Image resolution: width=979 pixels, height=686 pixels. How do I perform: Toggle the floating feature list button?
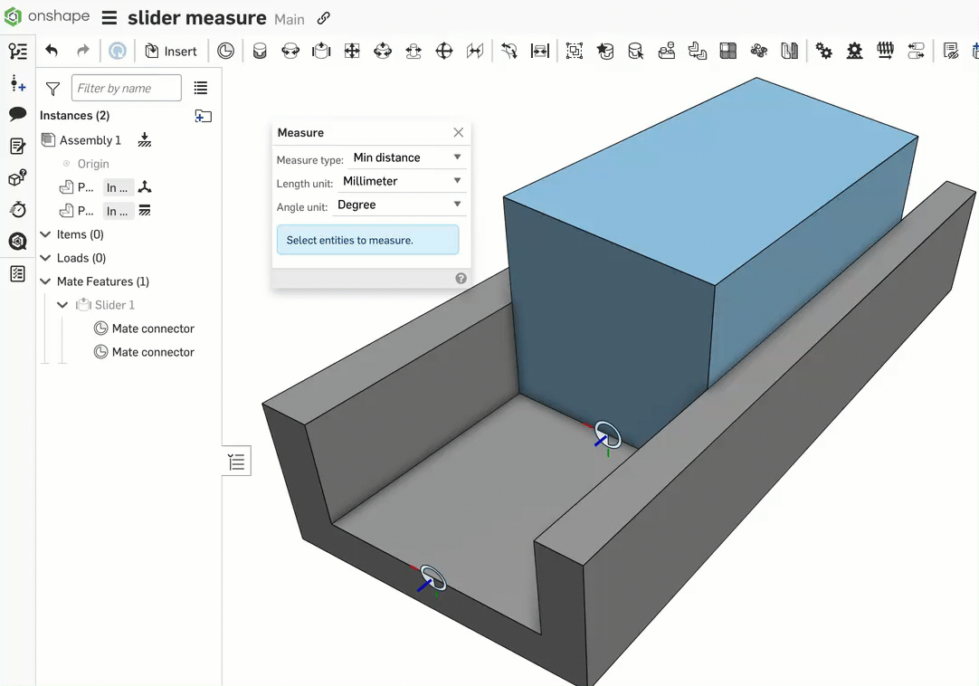click(237, 462)
